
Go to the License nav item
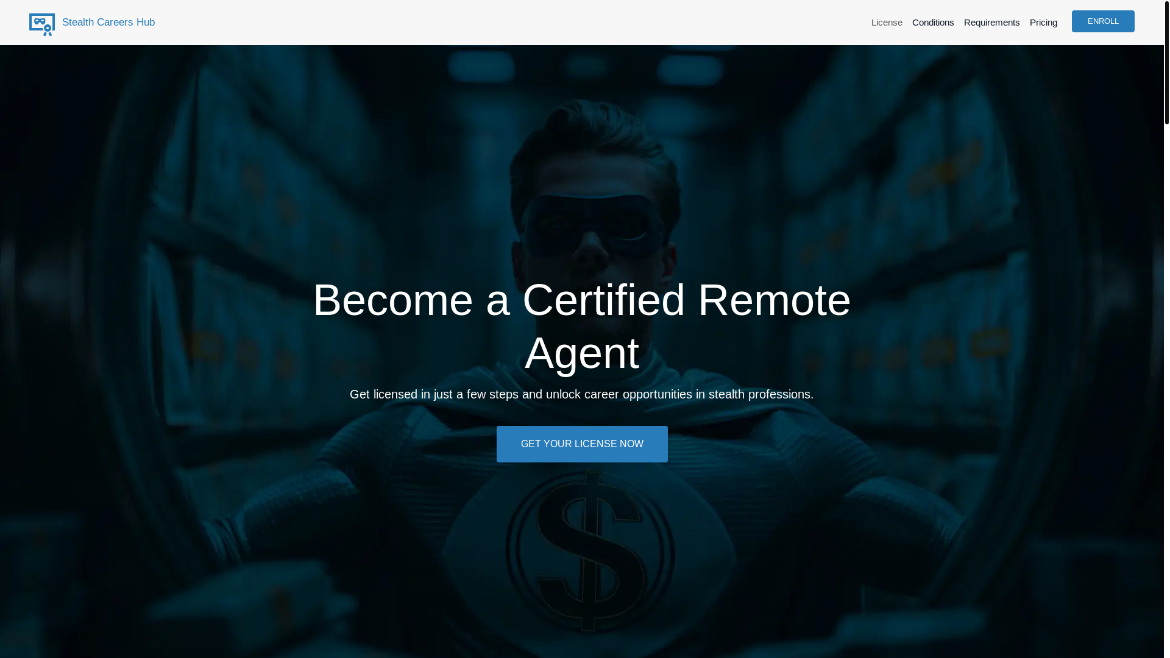pyautogui.click(x=887, y=23)
